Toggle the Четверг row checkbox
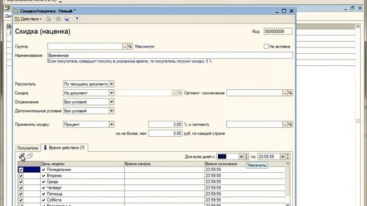The height and width of the screenshot is (206, 367). click(x=21, y=188)
